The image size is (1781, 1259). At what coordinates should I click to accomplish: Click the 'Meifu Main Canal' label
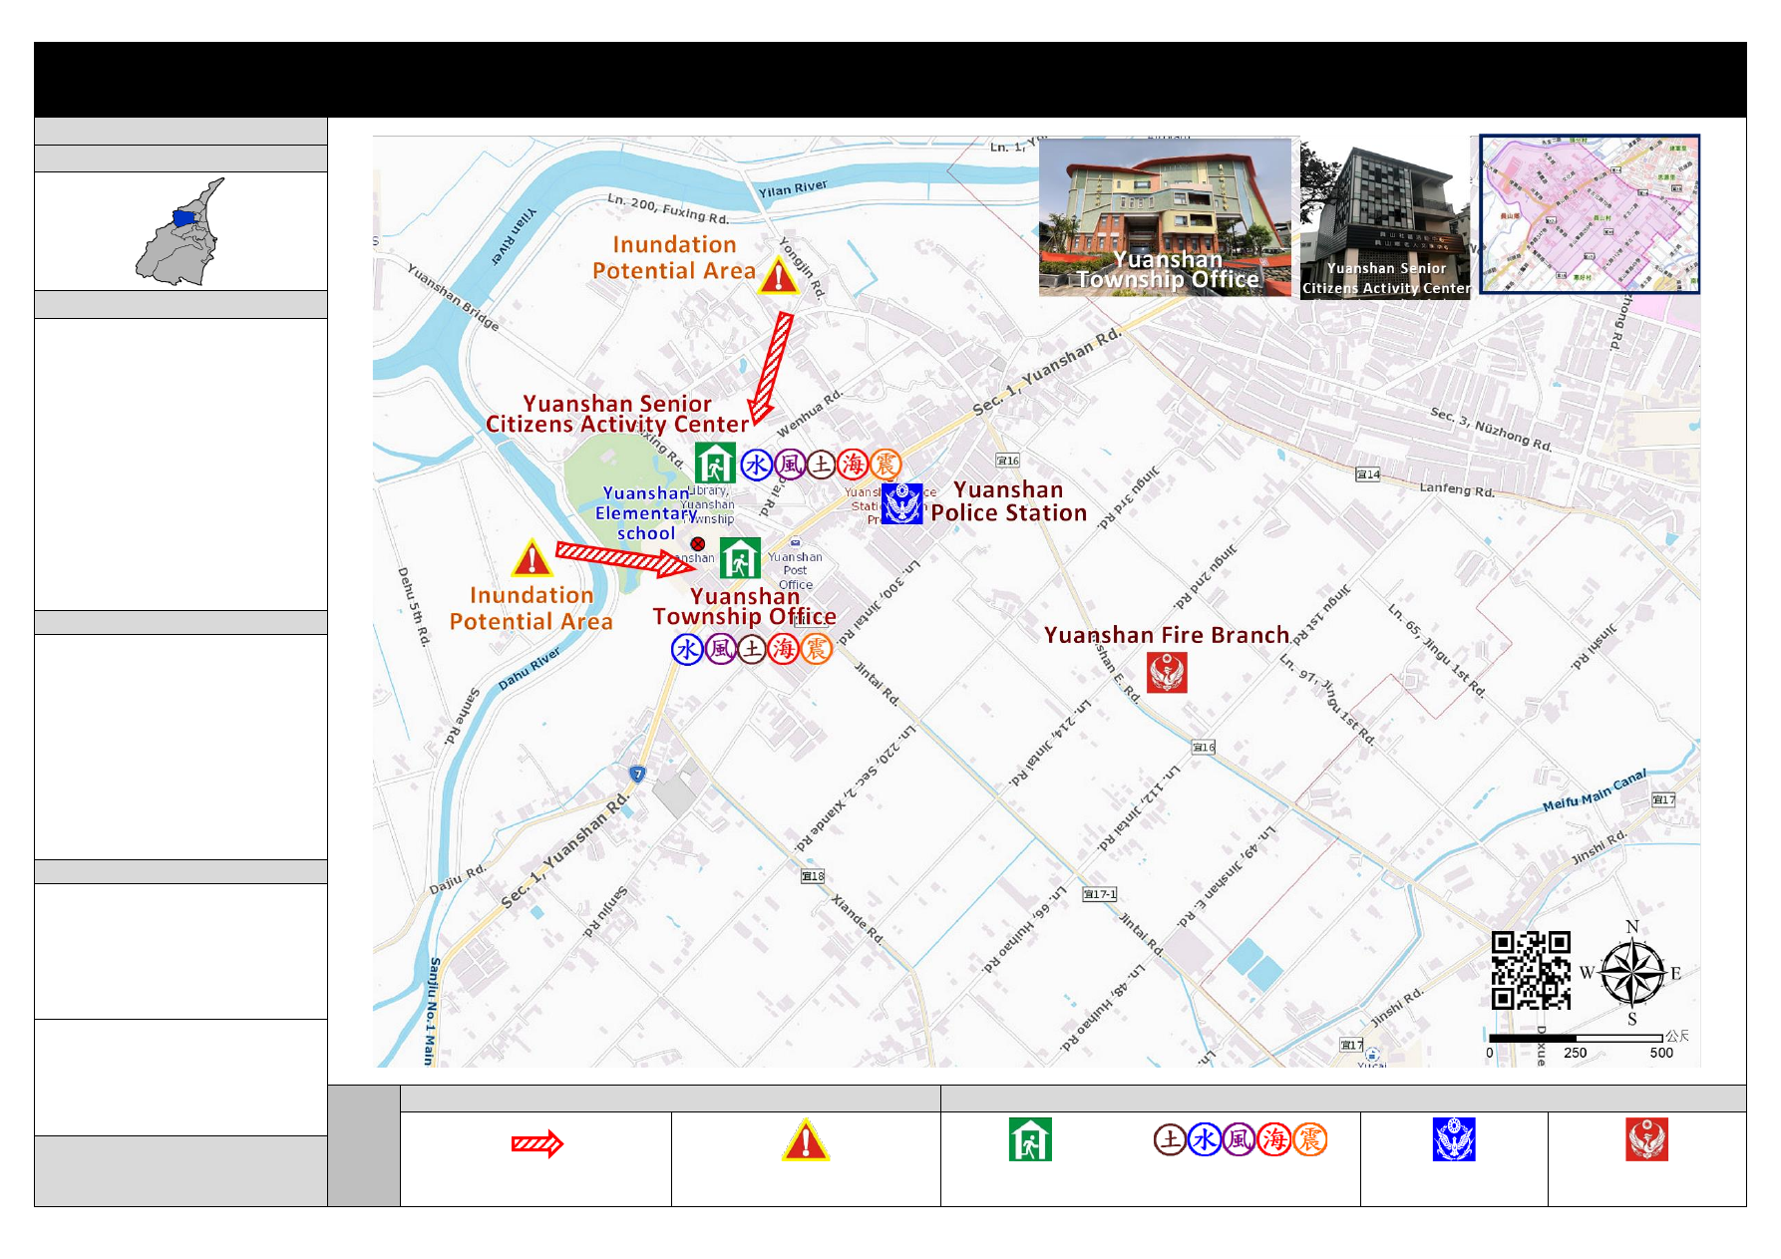coord(1595,791)
